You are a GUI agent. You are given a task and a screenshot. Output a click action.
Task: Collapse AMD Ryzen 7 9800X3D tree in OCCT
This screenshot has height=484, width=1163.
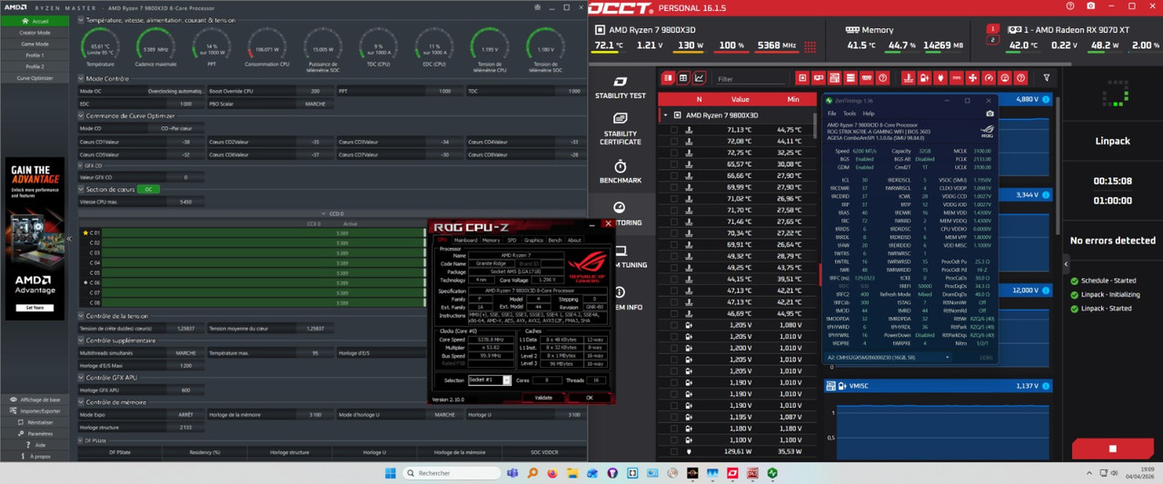coord(665,115)
